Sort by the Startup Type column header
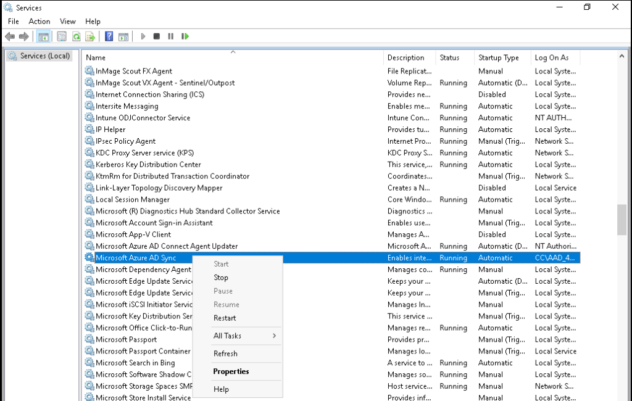This screenshot has height=401, width=632. (498, 57)
